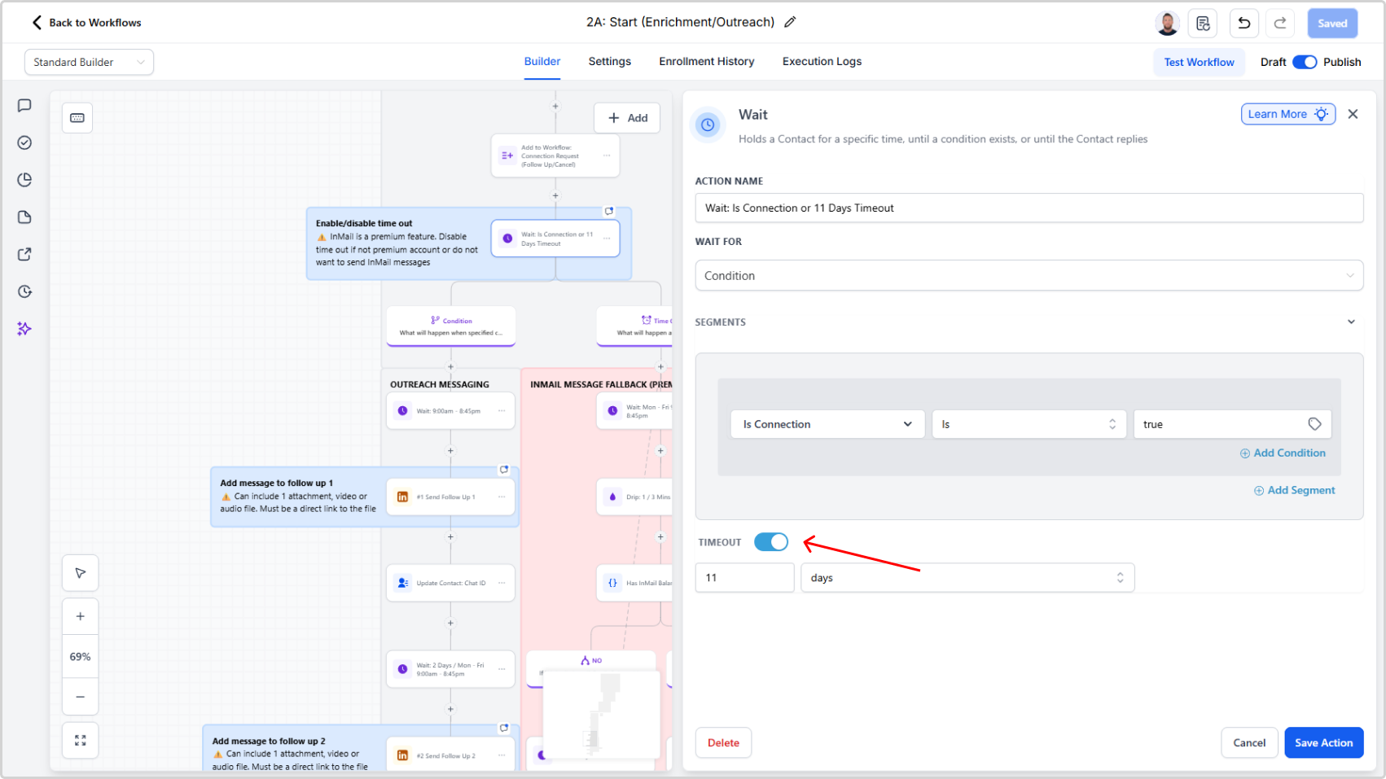Click the Action Name input field
The width and height of the screenshot is (1386, 779).
coord(1029,208)
